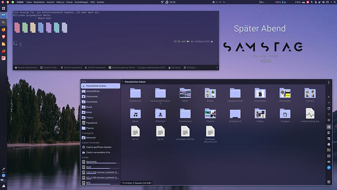Open Zuletzt geöffnete Dateien
Screen dimensions: 337x190
101,147
